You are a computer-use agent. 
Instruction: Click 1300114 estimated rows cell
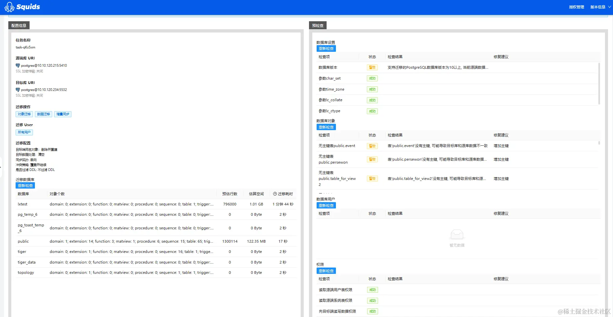coord(230,241)
